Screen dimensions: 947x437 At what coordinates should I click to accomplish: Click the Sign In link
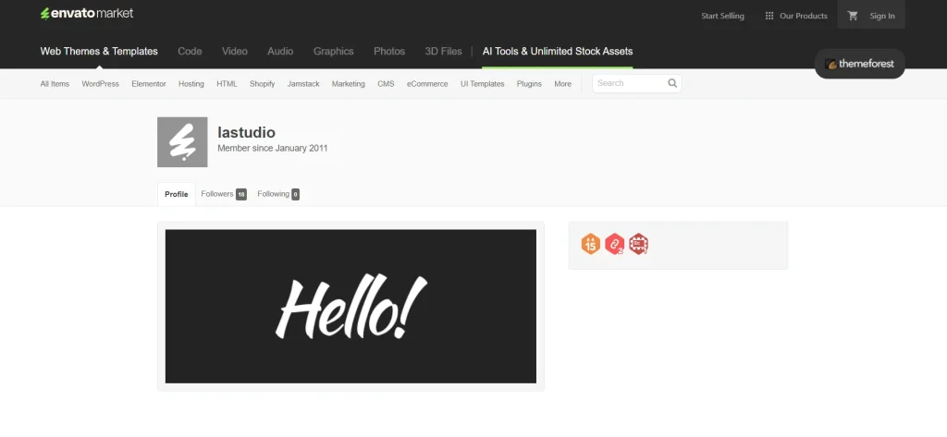[881, 16]
